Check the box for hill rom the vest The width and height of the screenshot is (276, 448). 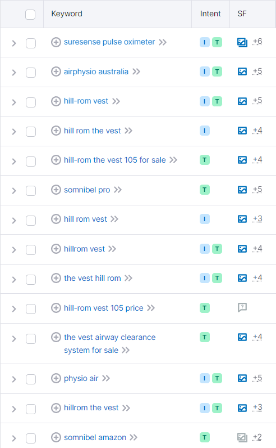[x=31, y=132]
